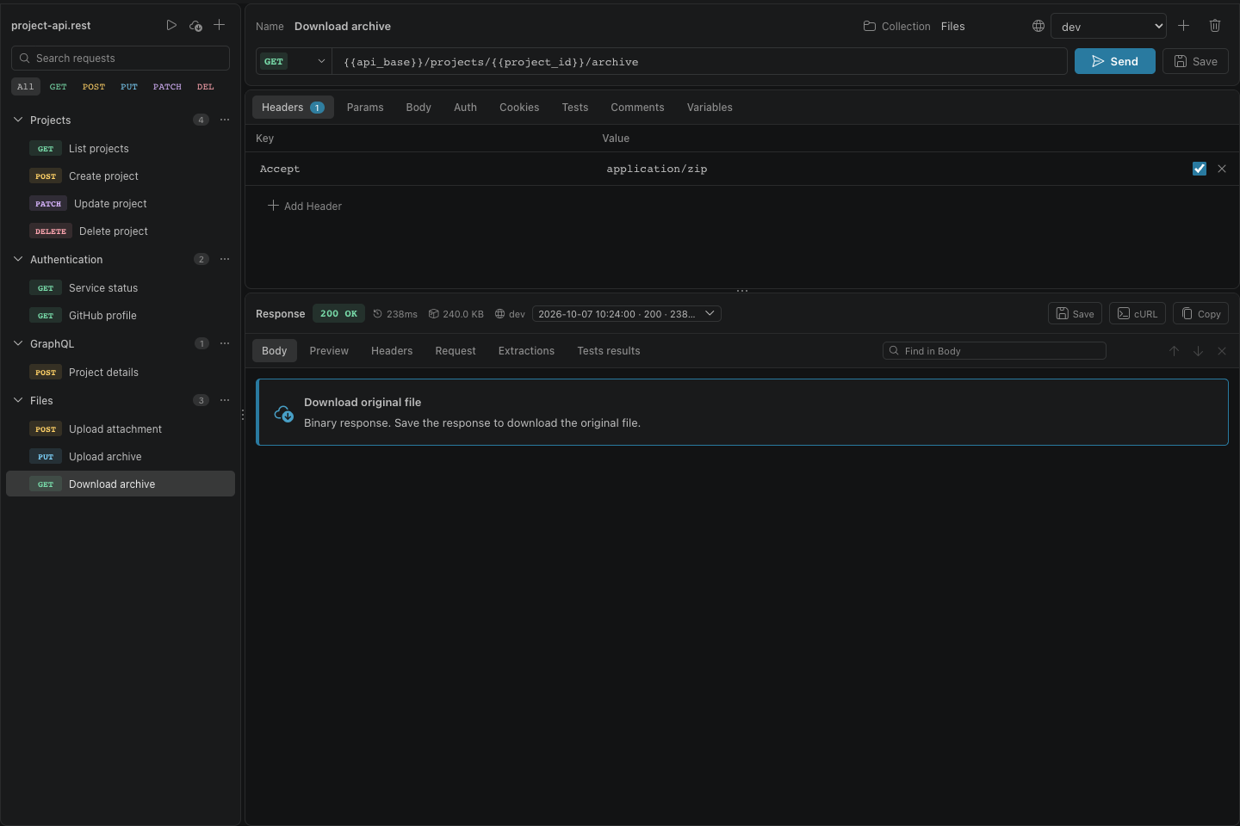Open the Authentication folder more-options menu

click(225, 259)
